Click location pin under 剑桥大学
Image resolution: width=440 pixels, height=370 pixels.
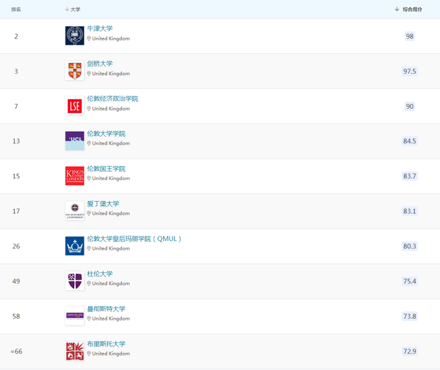click(89, 73)
